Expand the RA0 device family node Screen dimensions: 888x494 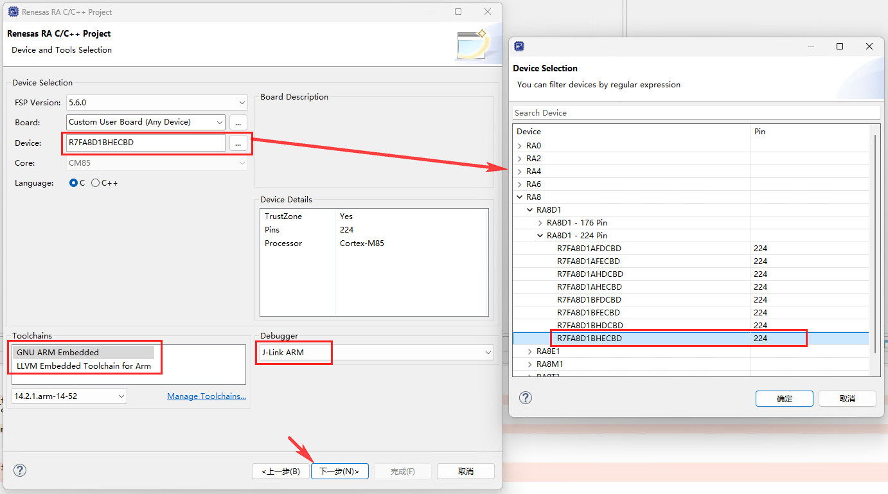[x=519, y=146]
